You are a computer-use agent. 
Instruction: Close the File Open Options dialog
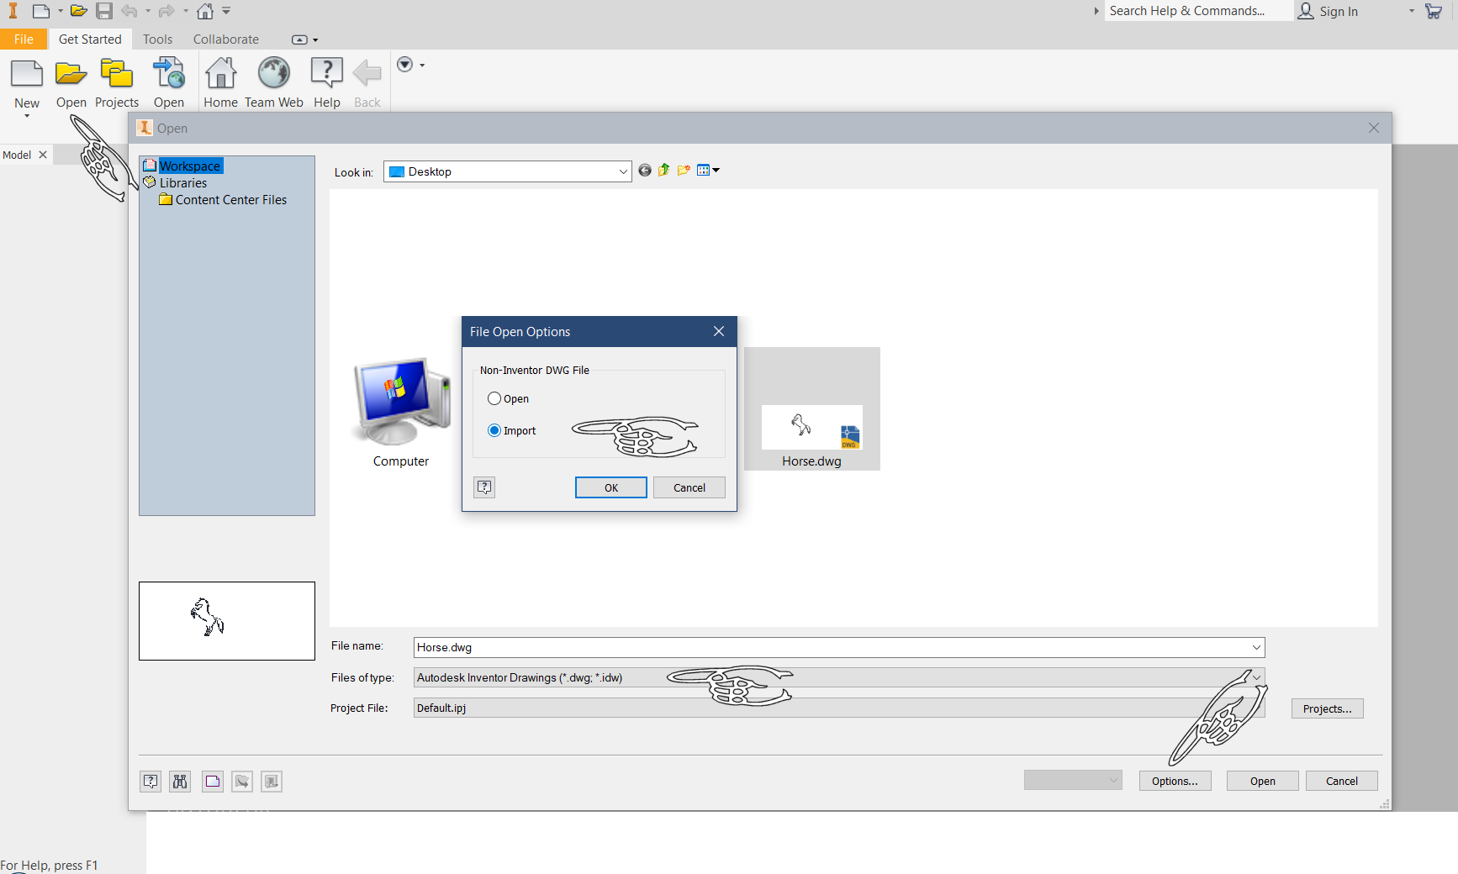719,331
